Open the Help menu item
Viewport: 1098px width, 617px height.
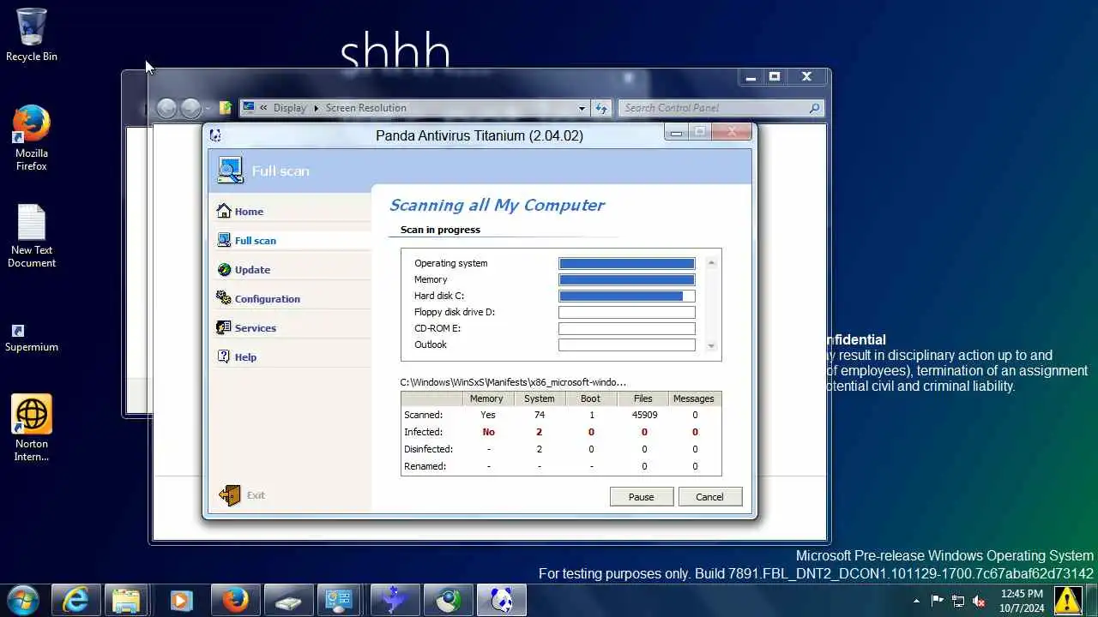click(x=245, y=357)
